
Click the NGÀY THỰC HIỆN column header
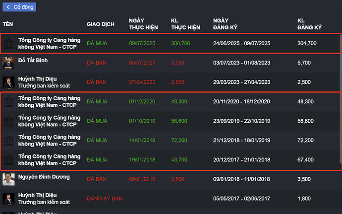143,24
